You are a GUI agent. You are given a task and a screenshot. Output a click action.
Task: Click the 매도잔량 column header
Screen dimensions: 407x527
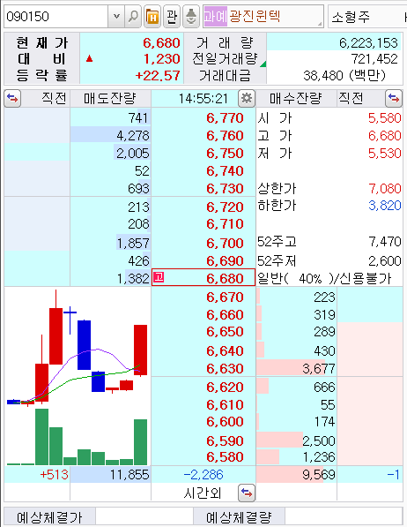(110, 99)
